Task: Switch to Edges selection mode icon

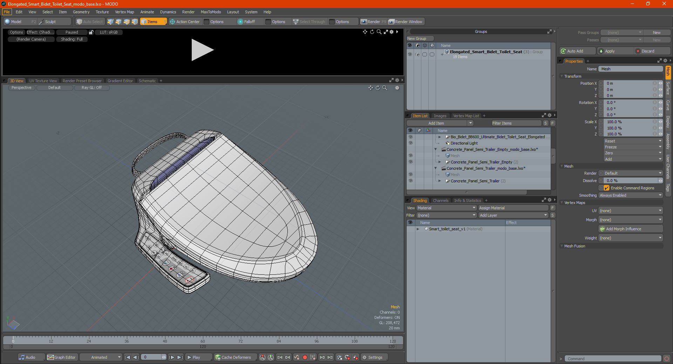Action: point(118,22)
